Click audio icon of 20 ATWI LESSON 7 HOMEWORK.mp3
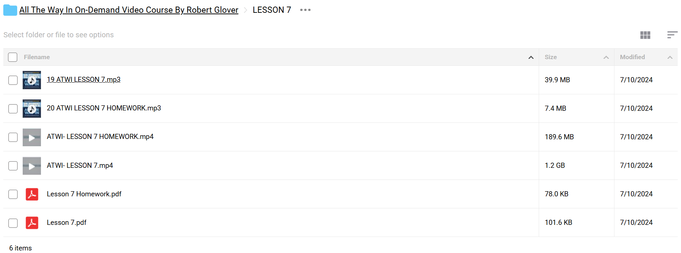This screenshot has width=681, height=253. point(32,109)
